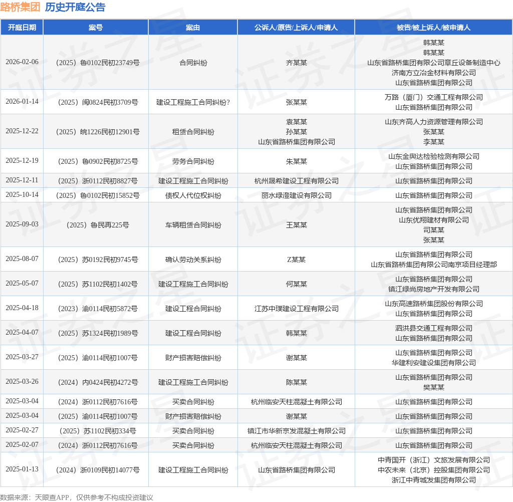Image resolution: width=513 pixels, height=502 pixels.
Task: Click plaintiff 陈某某
Action: (297, 382)
